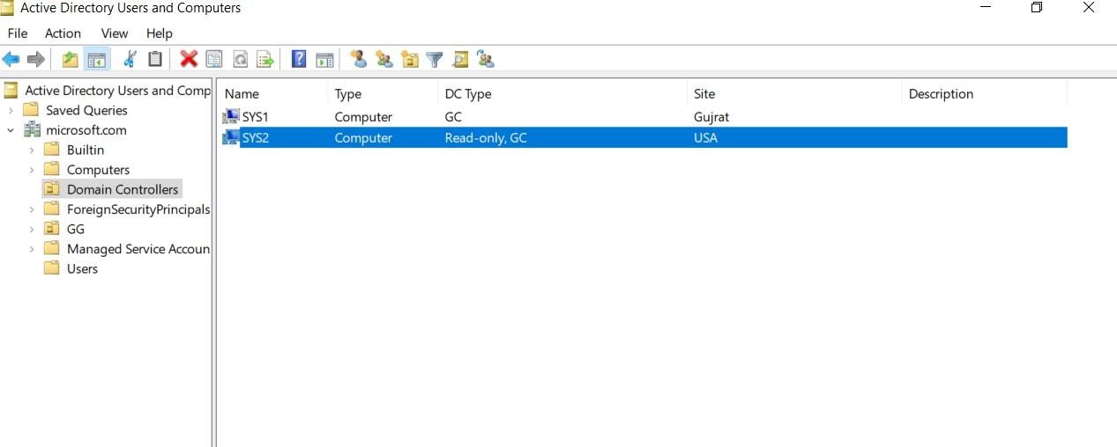Open the Help menu
This screenshot has width=1117, height=447.
(x=160, y=33)
